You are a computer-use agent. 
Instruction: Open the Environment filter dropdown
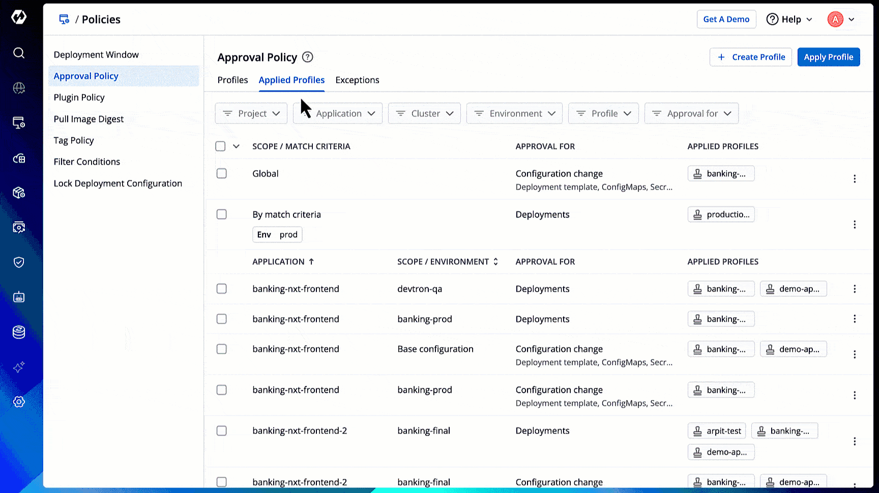[x=514, y=113]
